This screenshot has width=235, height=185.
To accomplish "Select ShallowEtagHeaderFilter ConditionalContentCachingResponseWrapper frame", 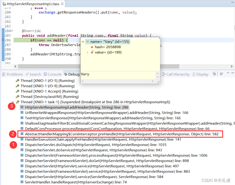I will click(x=130, y=123).
